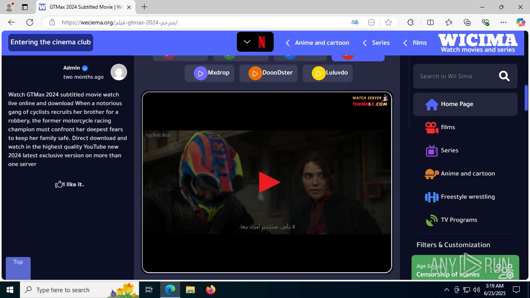Click the volume tray icon
Image resolution: width=530 pixels, height=298 pixels.
point(476,290)
